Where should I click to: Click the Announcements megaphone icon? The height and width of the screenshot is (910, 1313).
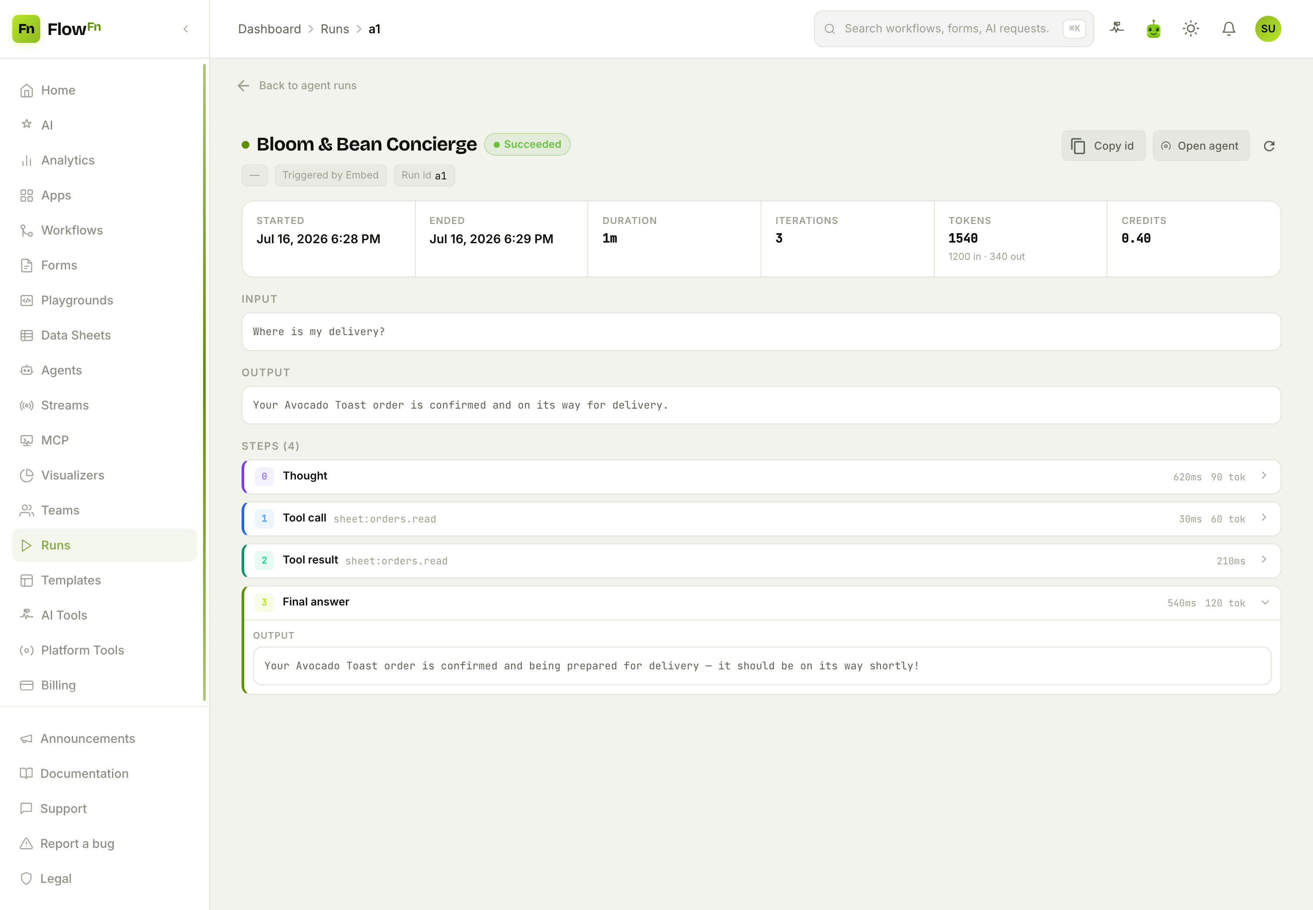click(x=26, y=738)
